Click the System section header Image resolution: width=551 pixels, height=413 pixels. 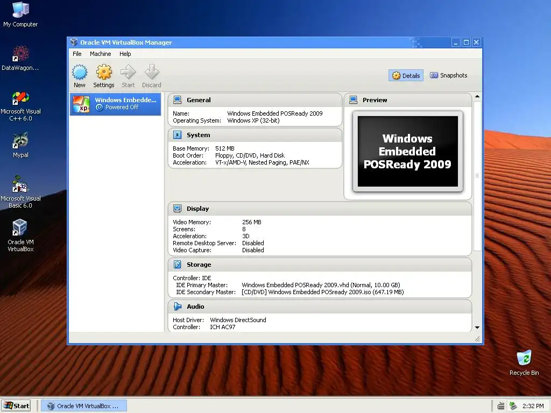(255, 135)
